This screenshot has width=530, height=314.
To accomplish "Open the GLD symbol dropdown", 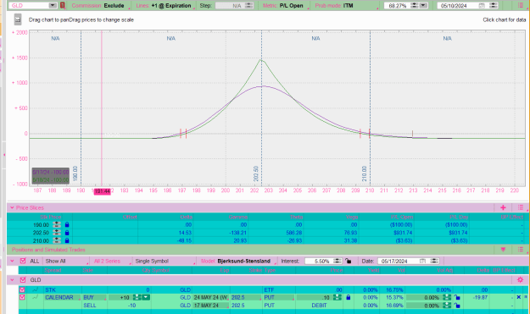I will [53, 5].
